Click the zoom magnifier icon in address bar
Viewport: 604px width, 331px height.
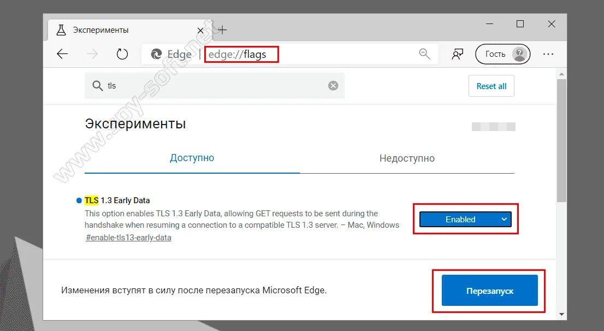[x=424, y=54]
